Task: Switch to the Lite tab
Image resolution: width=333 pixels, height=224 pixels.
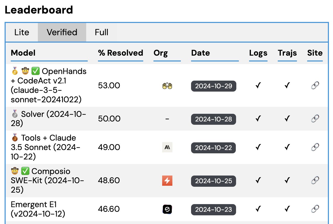Action: click(x=22, y=32)
